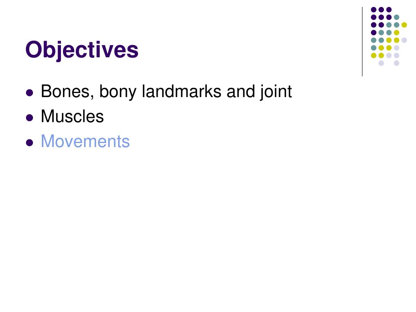Click the word "Bones," starting the first bullet
416x312 pixels.
coord(67,92)
